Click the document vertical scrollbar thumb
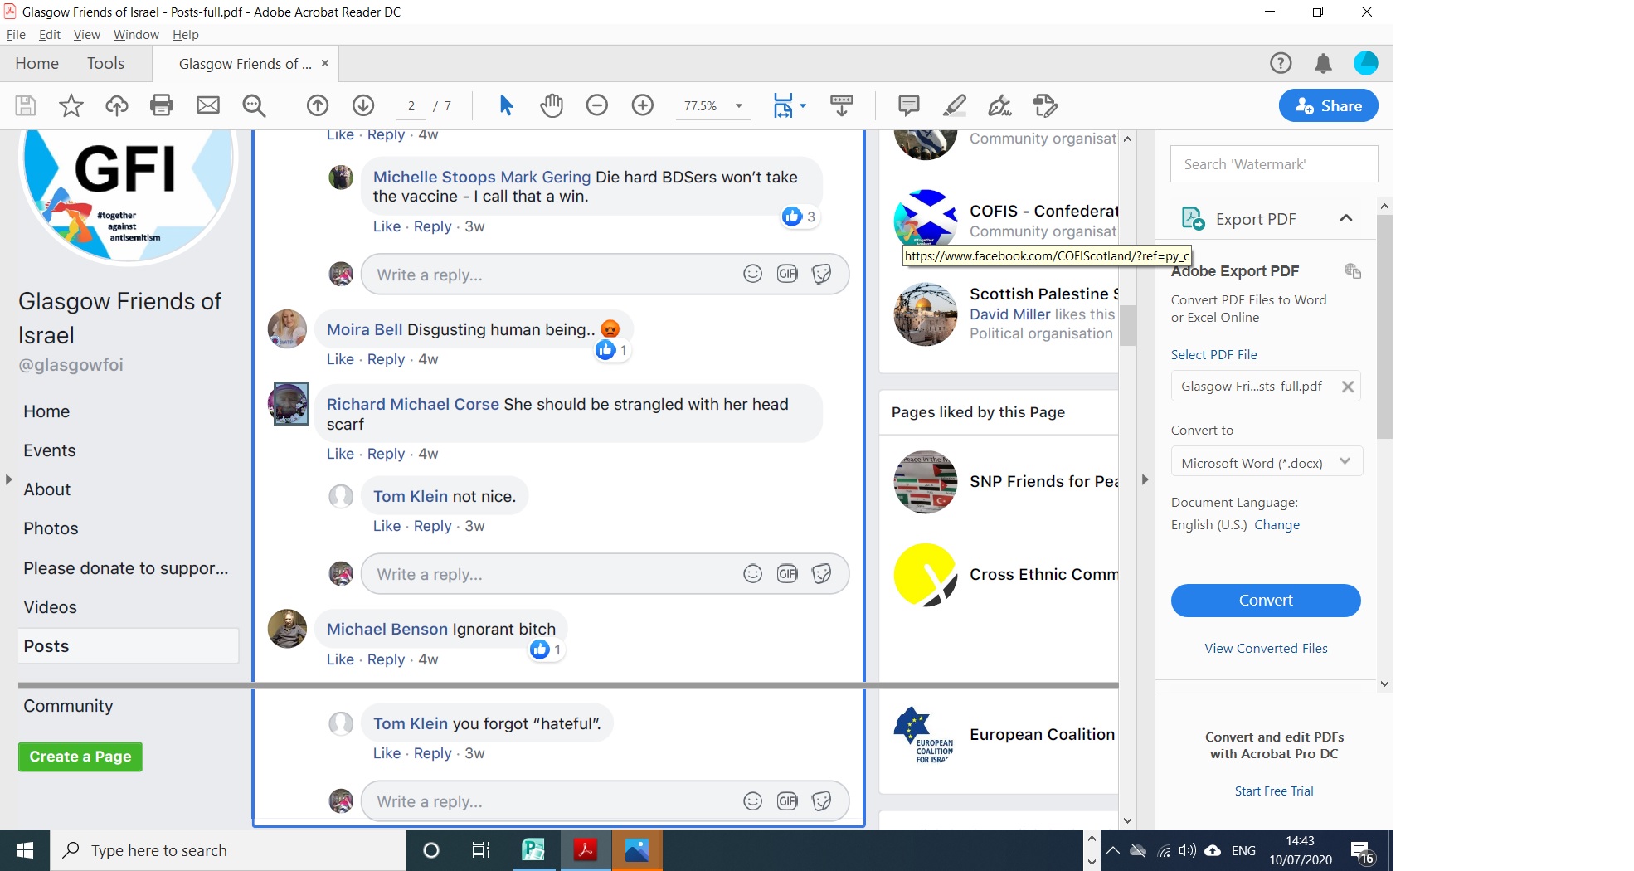The image size is (1634, 871). [x=1127, y=325]
